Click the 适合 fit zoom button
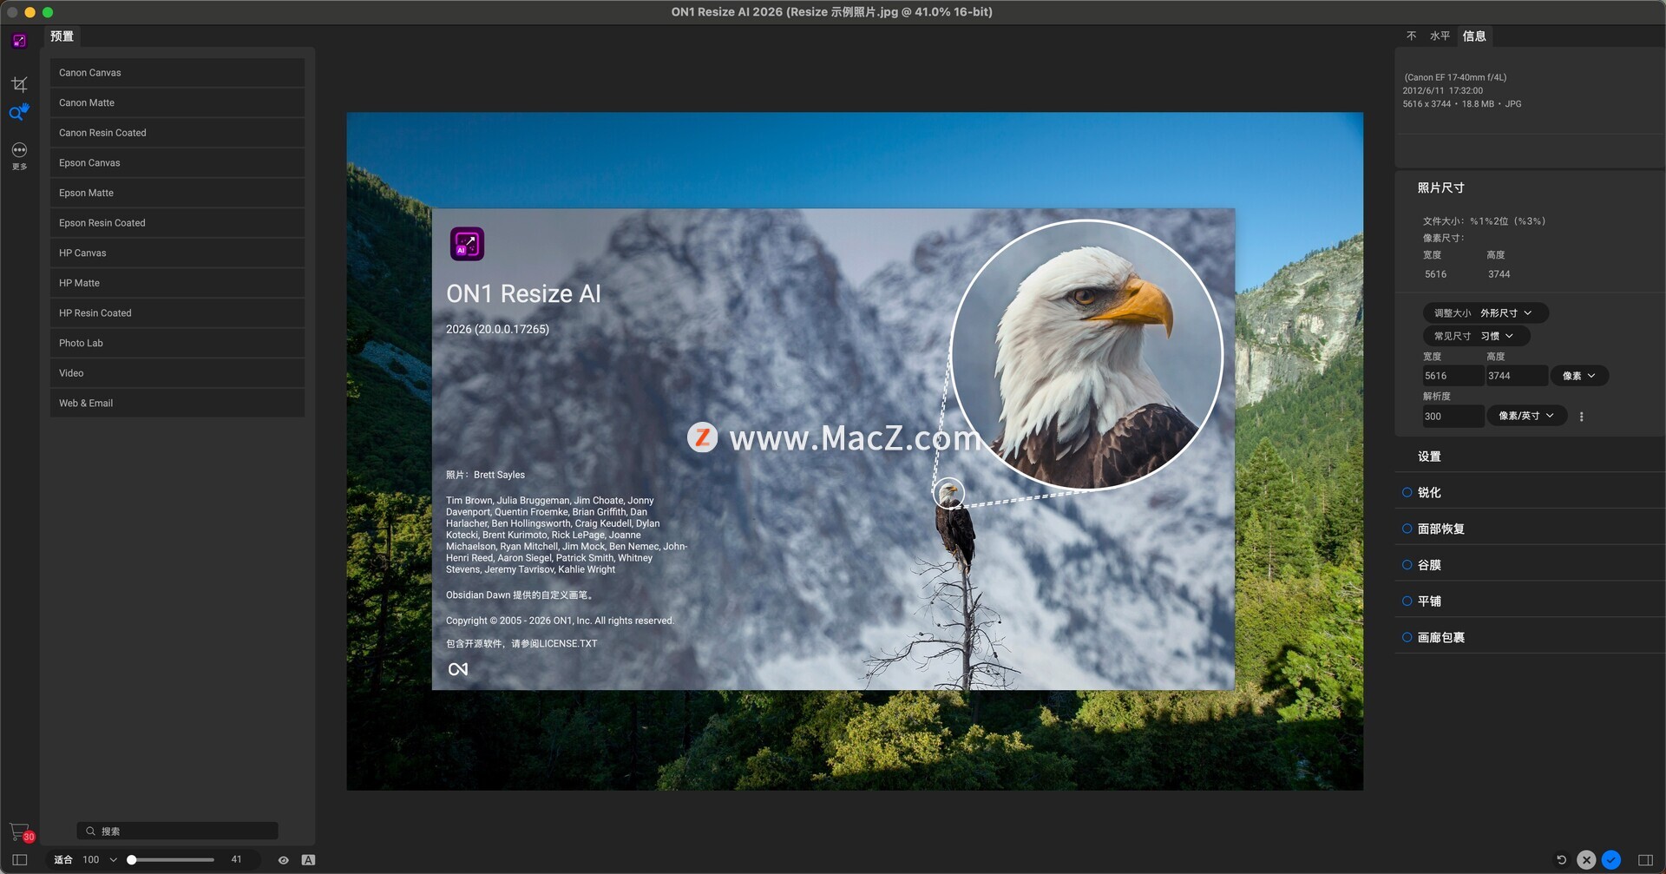Image resolution: width=1666 pixels, height=874 pixels. (x=63, y=860)
